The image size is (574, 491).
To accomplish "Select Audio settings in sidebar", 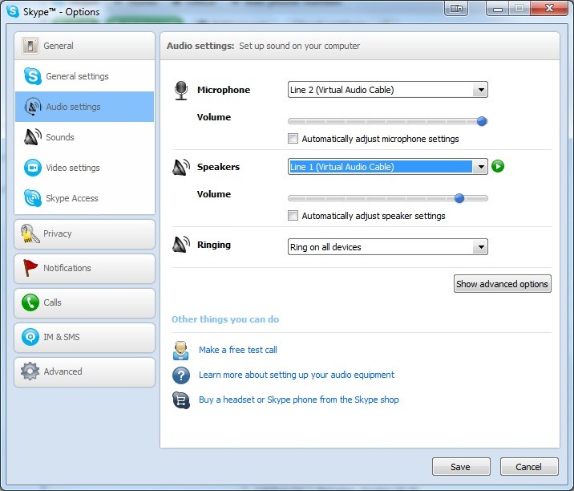I will (x=84, y=107).
